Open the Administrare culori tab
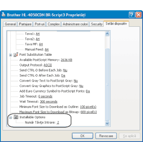This screenshot has width=143, height=142. 75,24
